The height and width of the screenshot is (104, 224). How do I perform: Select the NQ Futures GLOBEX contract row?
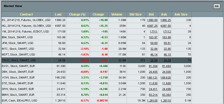(x=97, y=26)
